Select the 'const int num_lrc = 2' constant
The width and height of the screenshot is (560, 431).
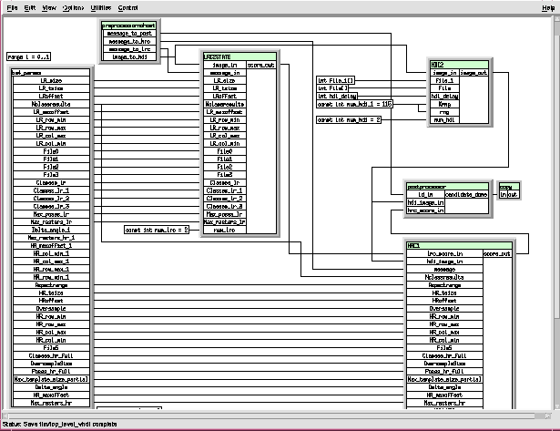157,229
